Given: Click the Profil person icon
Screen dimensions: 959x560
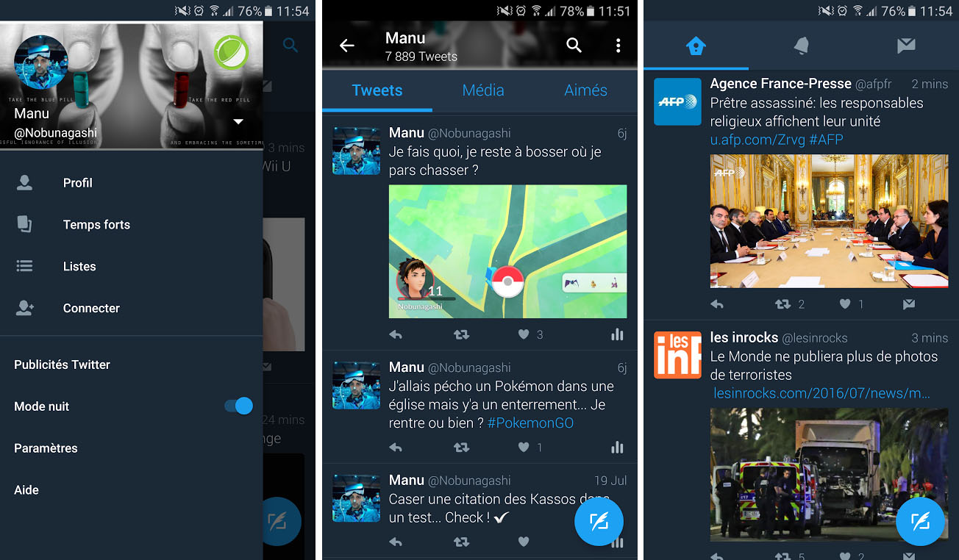Looking at the screenshot, I should click(x=24, y=183).
